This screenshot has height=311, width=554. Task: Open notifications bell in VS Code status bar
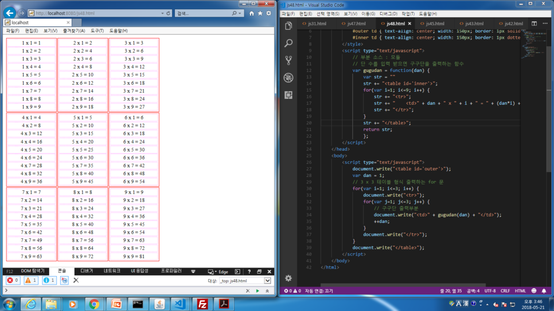[544, 291]
